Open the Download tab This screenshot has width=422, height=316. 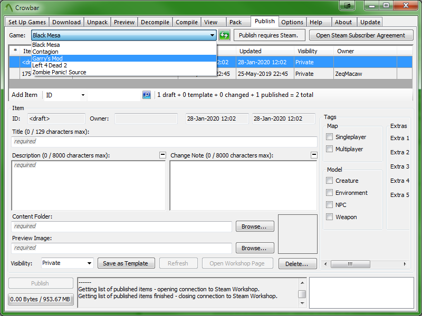click(x=66, y=22)
